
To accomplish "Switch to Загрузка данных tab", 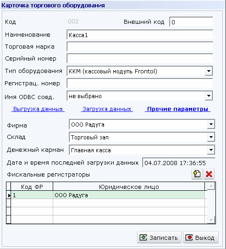I will (107, 109).
